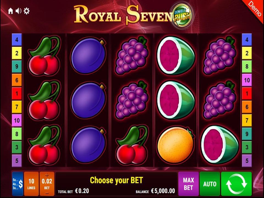The width and height of the screenshot is (264, 198).
Task: Select right payline 8 green marker
Action: click(247, 66)
